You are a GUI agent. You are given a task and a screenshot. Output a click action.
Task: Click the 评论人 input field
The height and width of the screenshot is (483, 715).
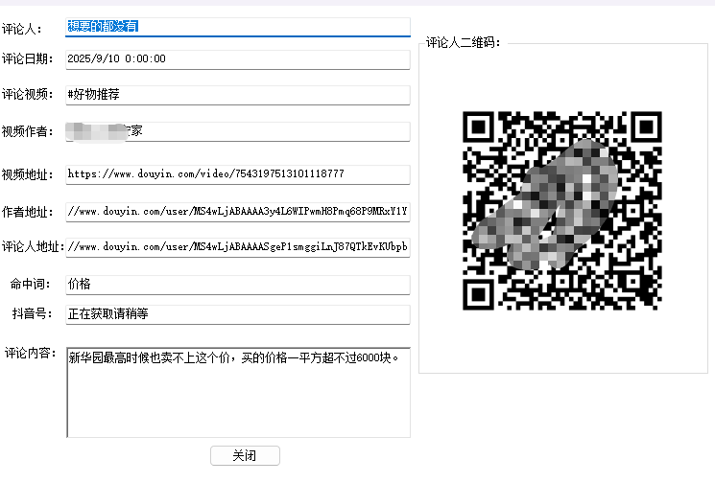point(238,27)
